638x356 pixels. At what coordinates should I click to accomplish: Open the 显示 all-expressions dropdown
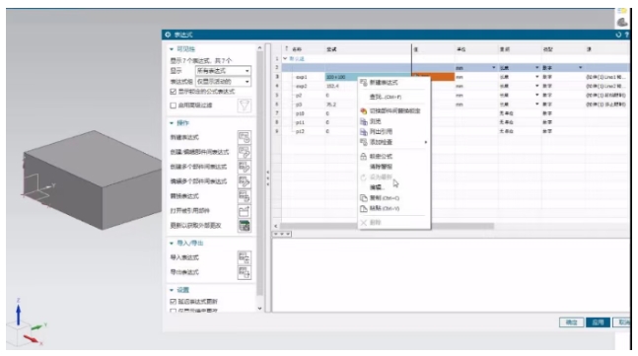pos(223,71)
